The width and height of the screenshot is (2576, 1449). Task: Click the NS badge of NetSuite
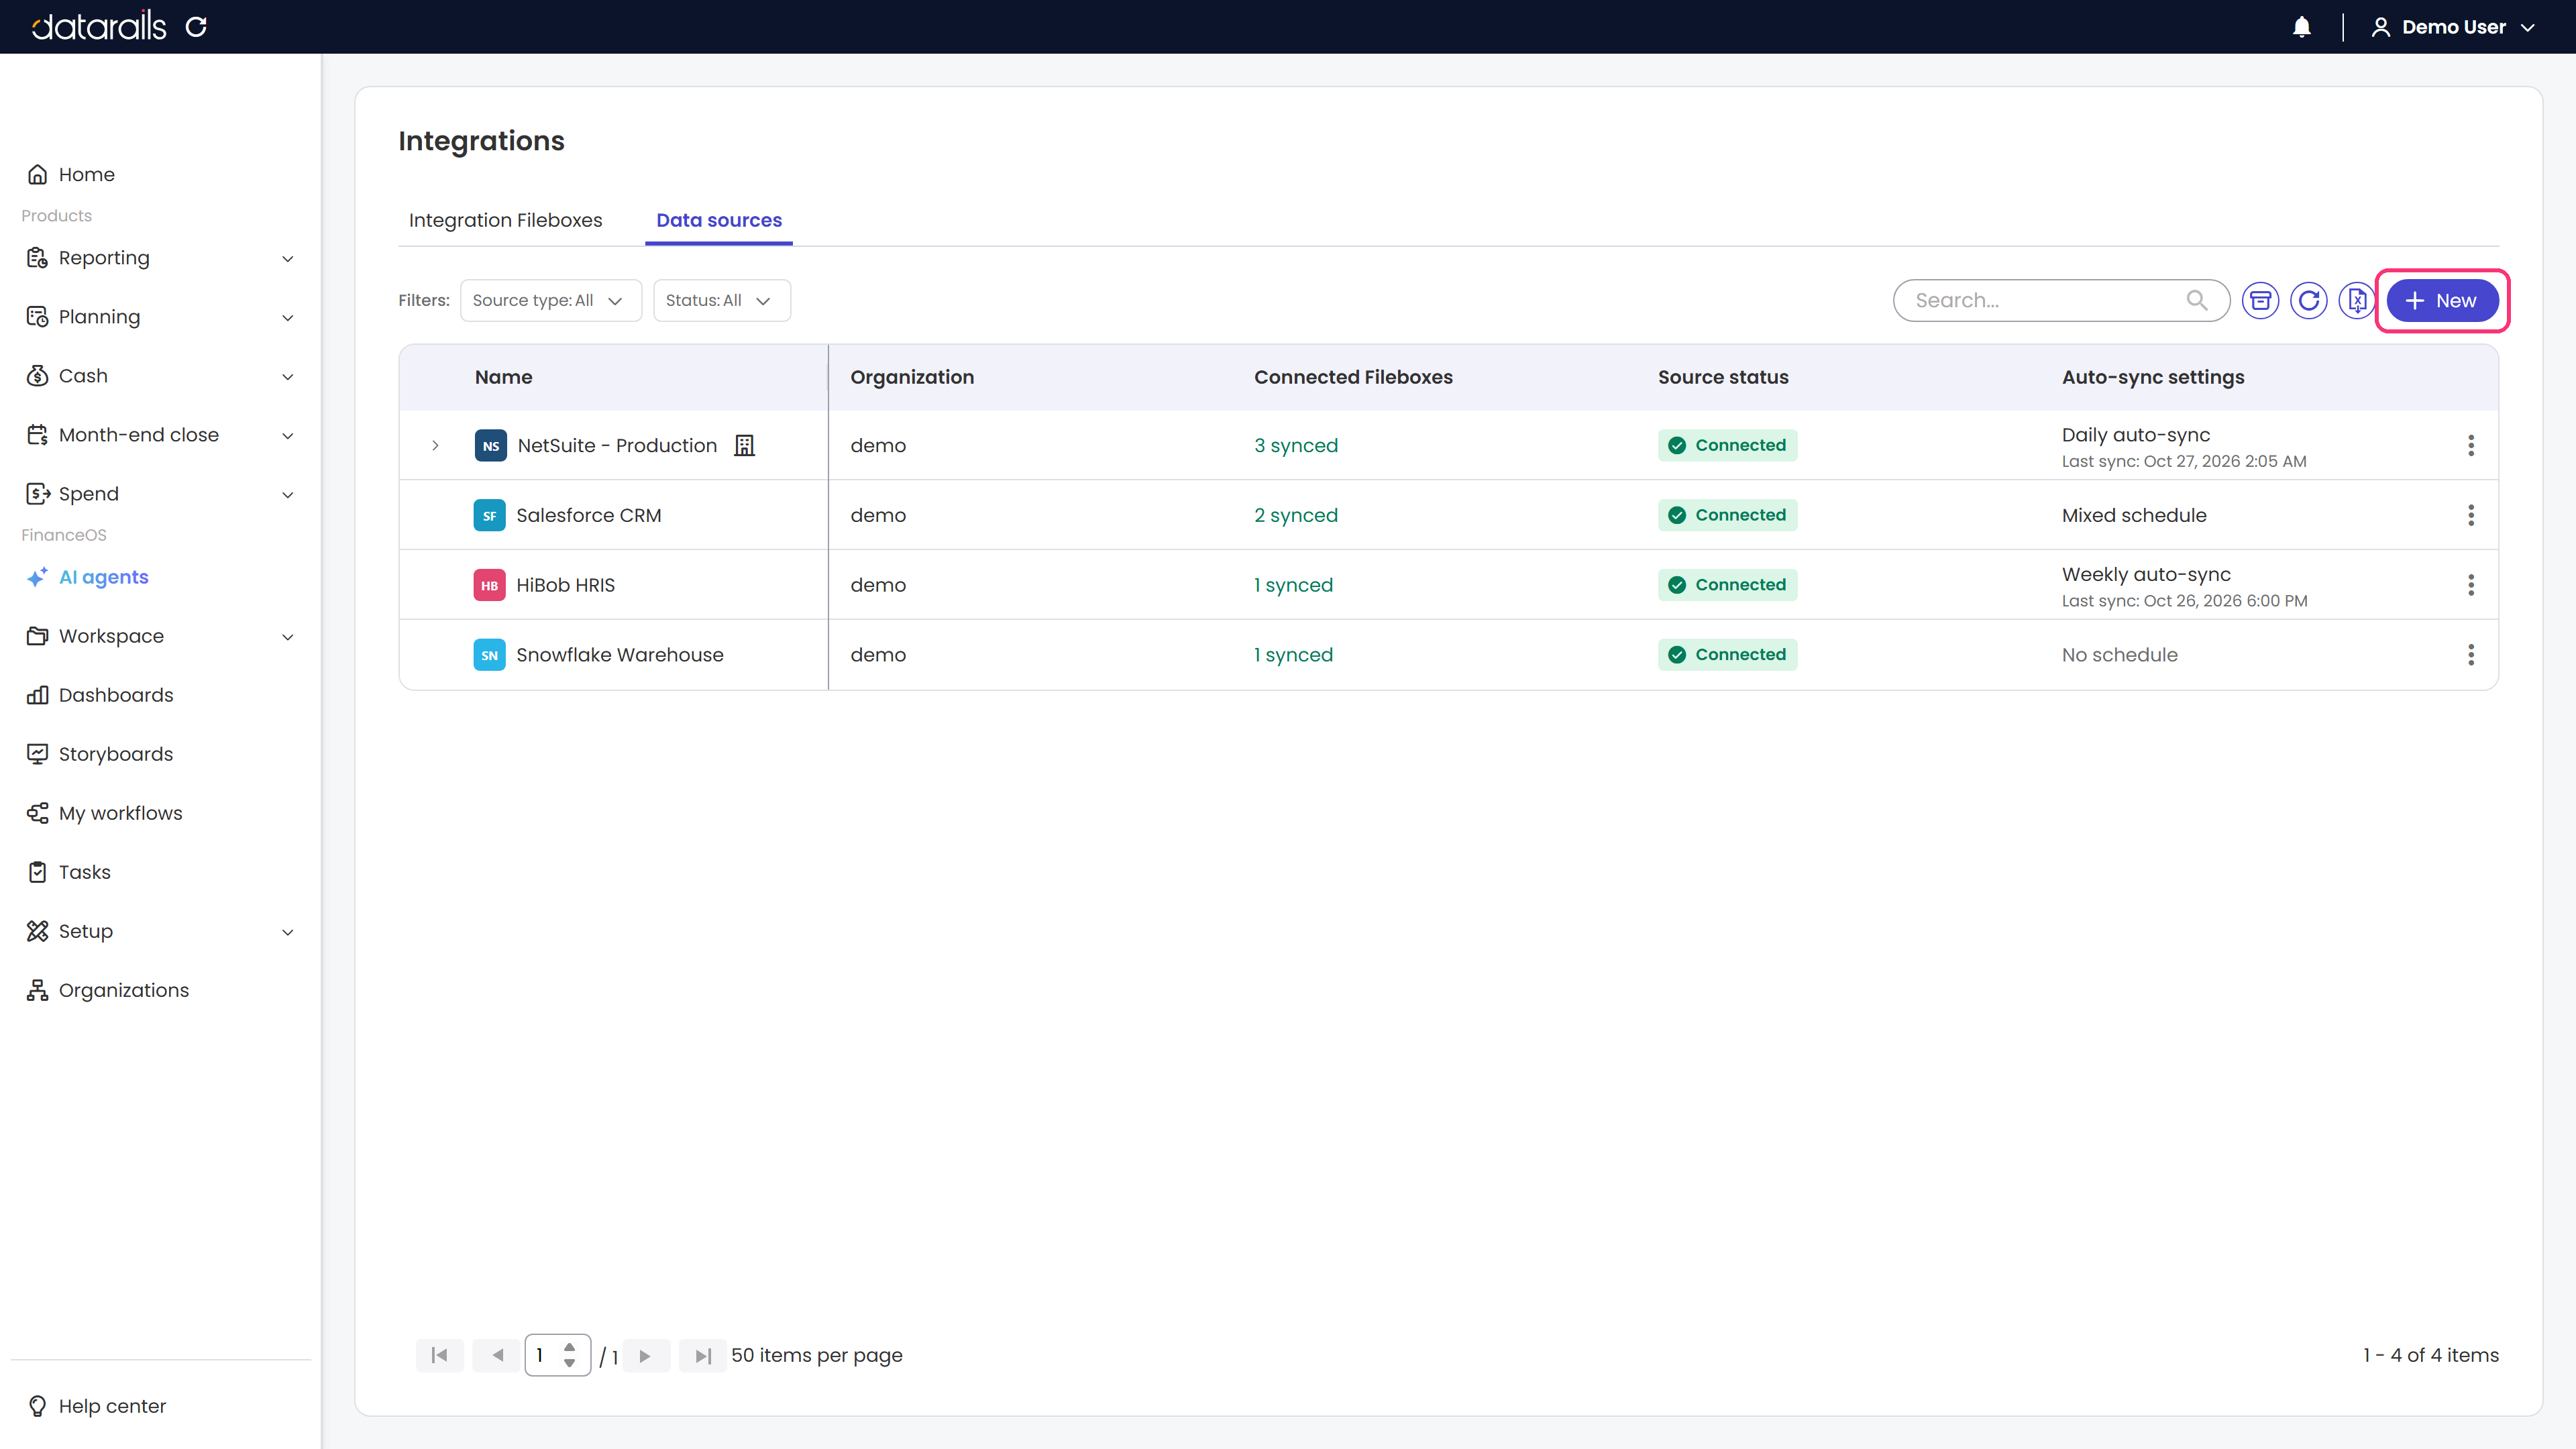pos(490,445)
